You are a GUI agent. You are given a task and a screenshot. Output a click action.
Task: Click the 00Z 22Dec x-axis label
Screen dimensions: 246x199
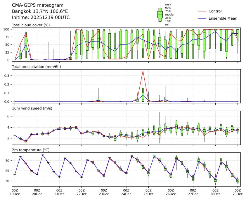(82, 192)
